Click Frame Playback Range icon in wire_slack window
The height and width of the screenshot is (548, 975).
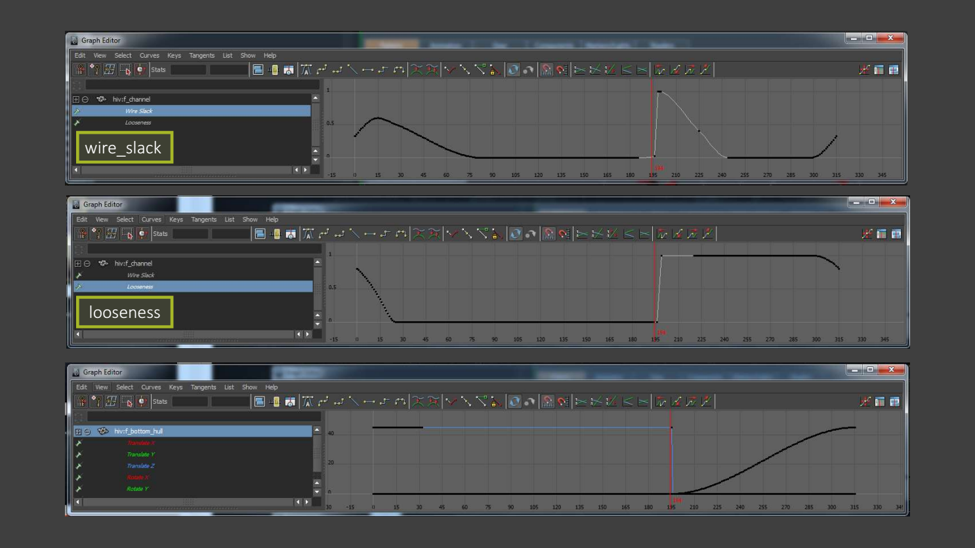point(273,69)
